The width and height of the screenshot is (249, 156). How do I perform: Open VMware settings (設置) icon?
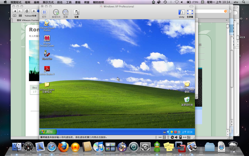pyautogui.click(x=76, y=12)
